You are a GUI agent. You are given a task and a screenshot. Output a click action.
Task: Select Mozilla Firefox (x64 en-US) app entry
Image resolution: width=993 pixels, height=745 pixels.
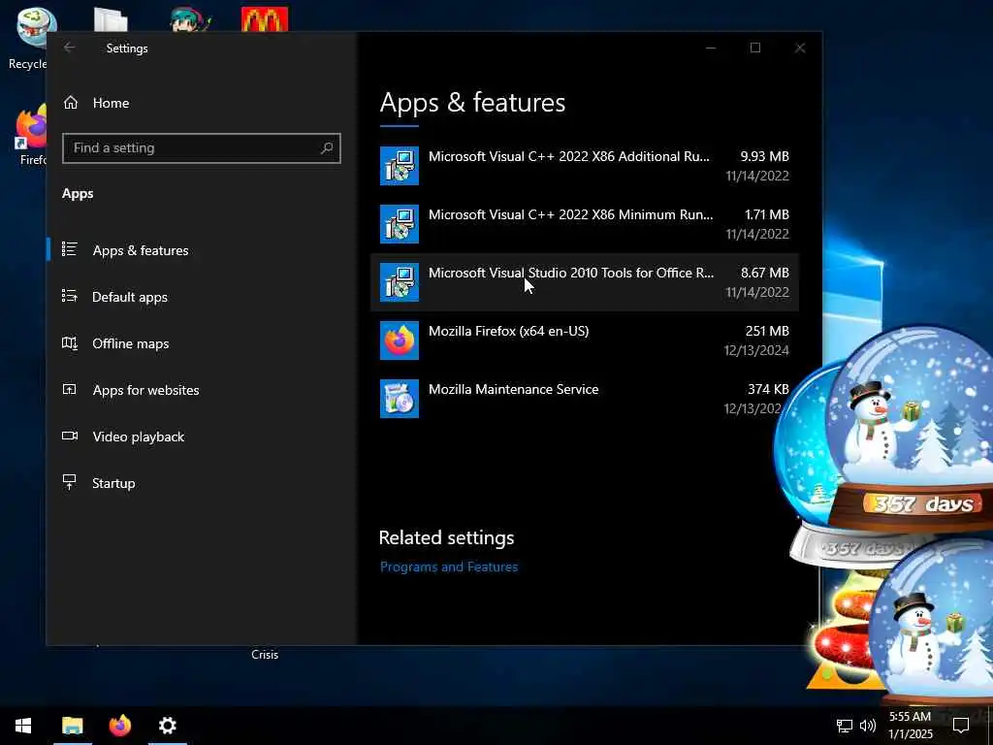(x=584, y=340)
